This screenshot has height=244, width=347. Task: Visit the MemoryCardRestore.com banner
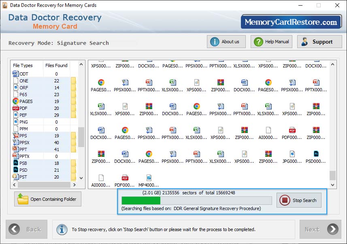(291, 22)
